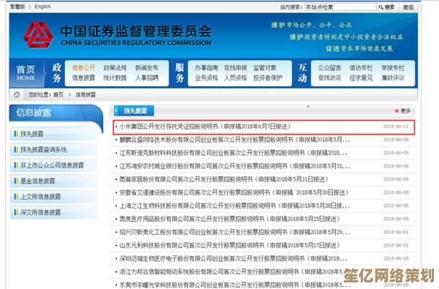Viewport: 439px width, 289px height.
Task: Open 新闻发布 menu item
Action: (147, 68)
